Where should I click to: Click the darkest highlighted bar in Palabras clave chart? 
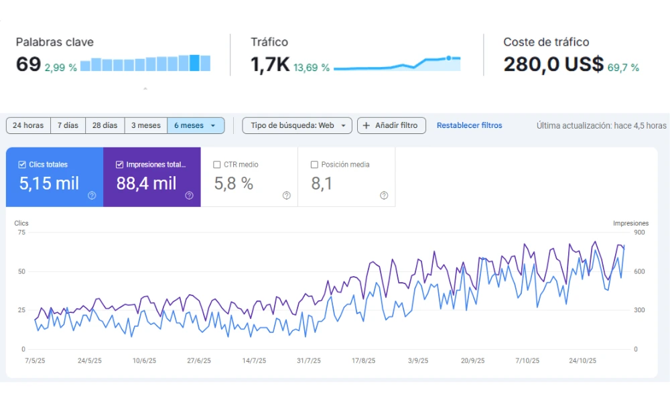click(194, 63)
